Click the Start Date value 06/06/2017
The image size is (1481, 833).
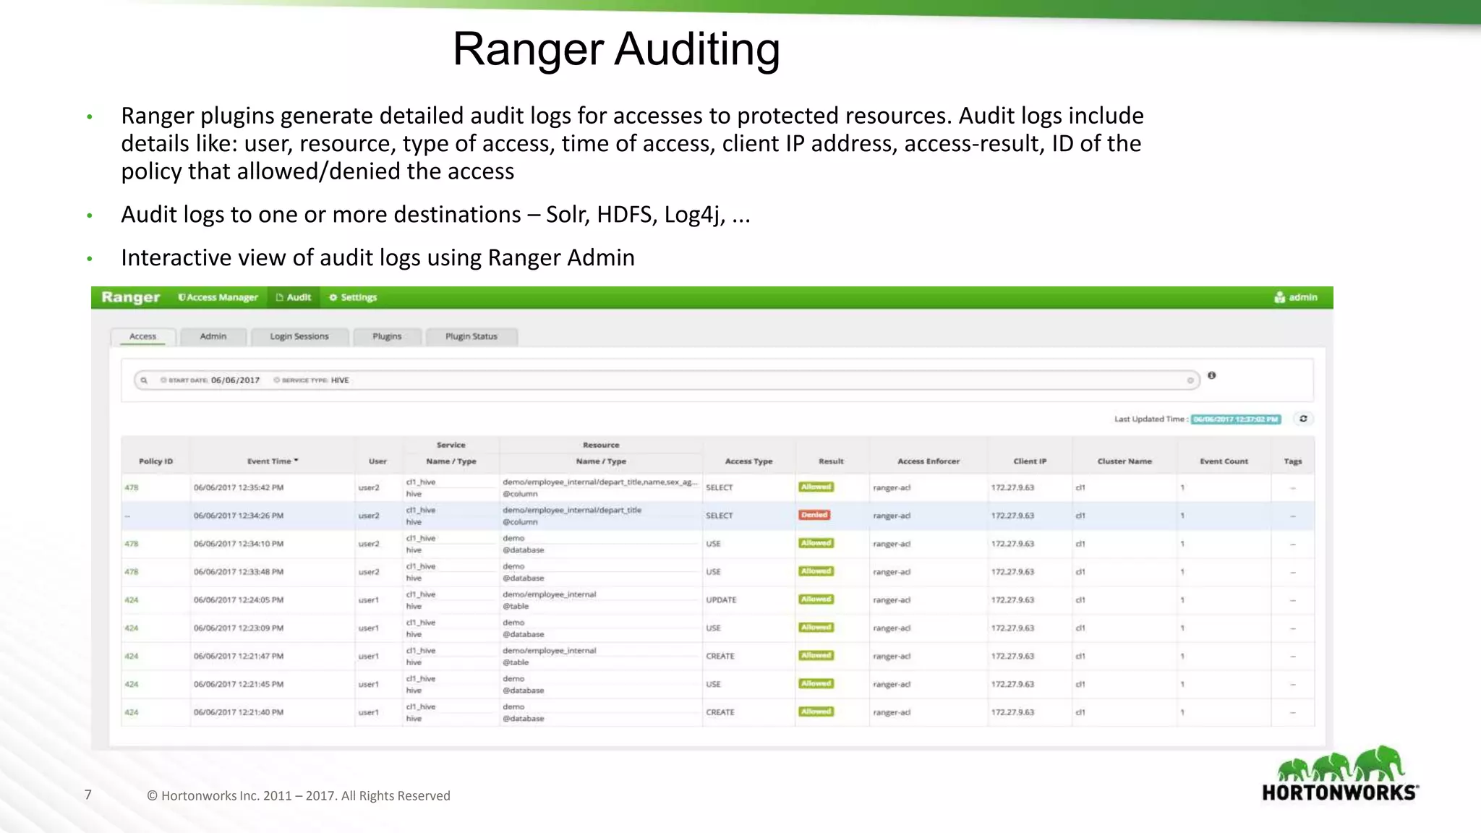click(x=235, y=380)
